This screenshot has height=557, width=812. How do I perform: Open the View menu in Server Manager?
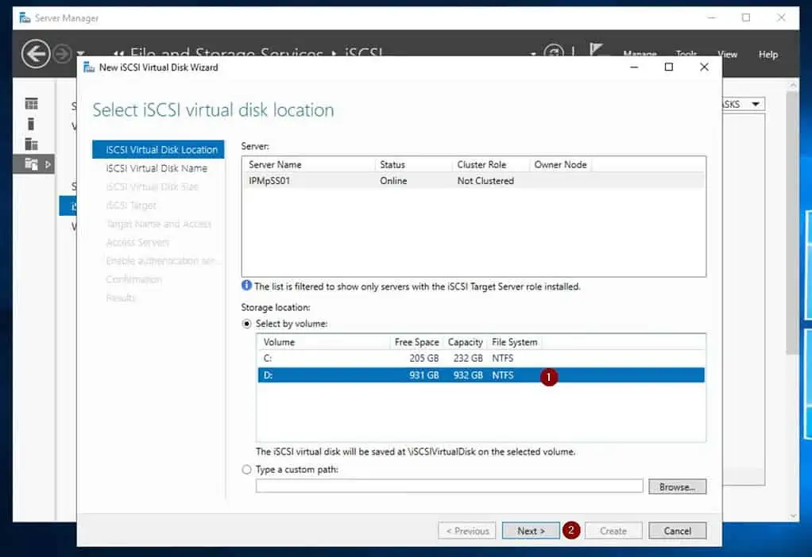click(x=727, y=54)
